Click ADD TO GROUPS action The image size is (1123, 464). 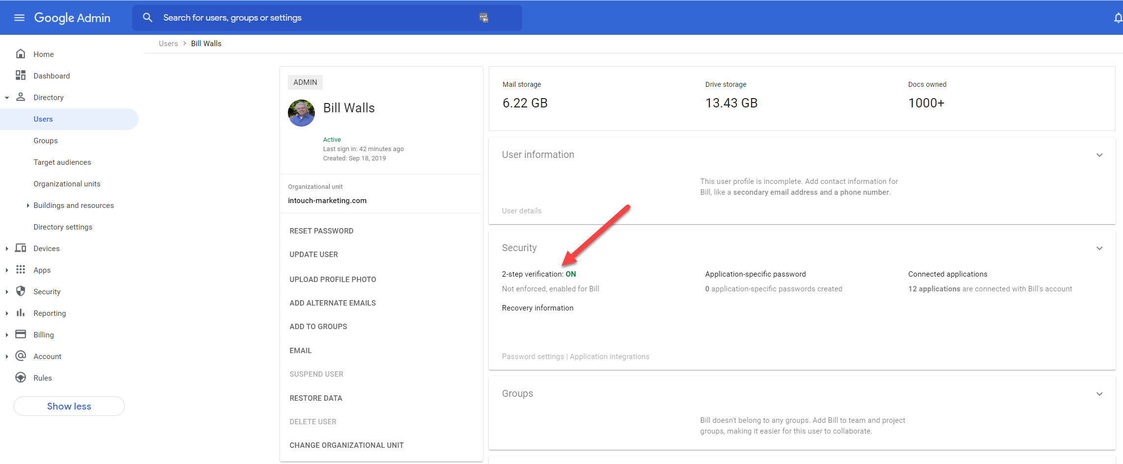coord(318,327)
